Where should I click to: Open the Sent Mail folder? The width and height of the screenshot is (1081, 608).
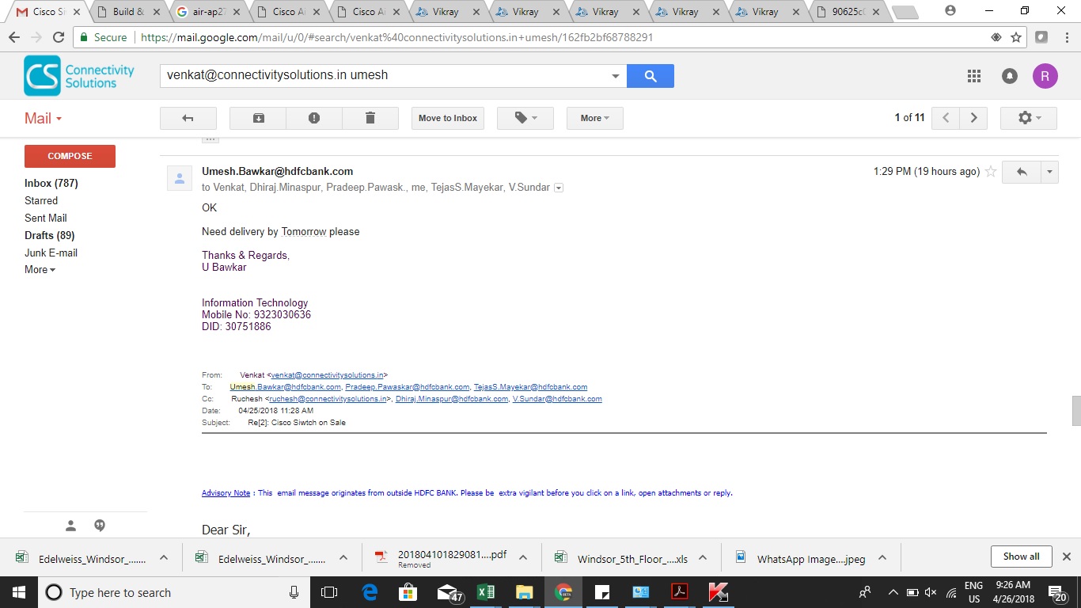pos(46,218)
